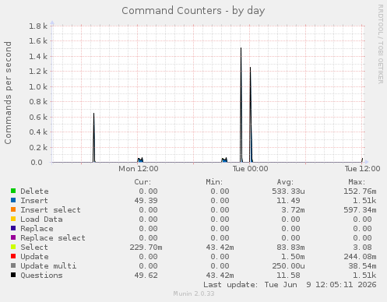Click the 'Replace select' legend label

[x=53, y=238]
